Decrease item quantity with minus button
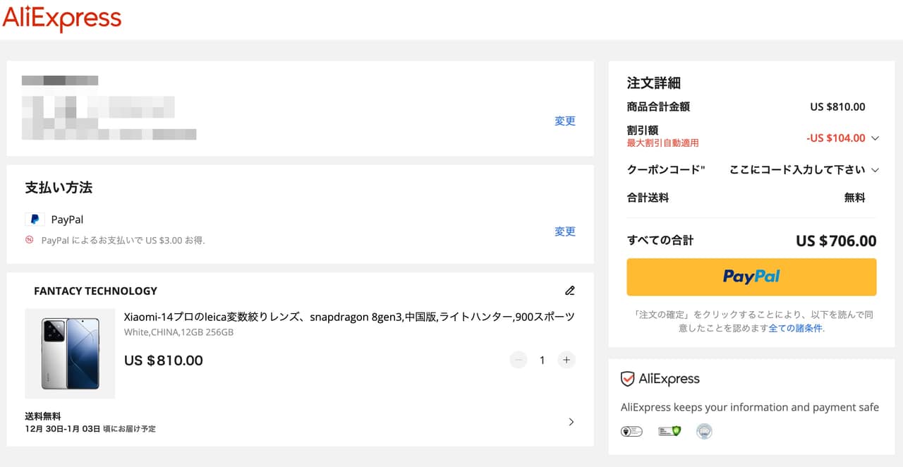Screen dimensions: 903x467 (x=519, y=360)
